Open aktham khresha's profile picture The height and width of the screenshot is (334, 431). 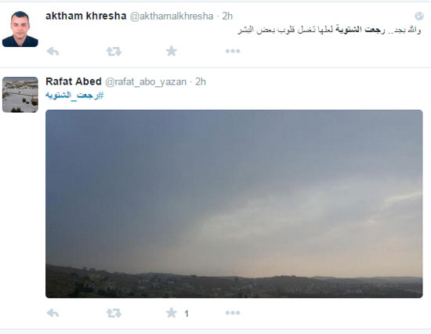20,29
